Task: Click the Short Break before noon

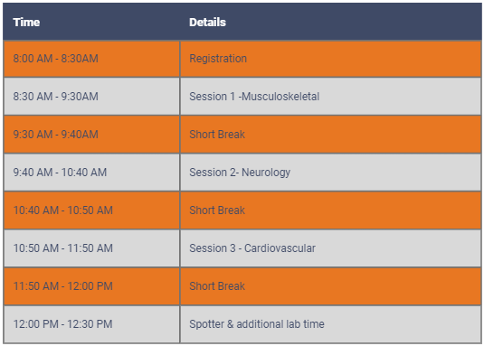Action: (x=330, y=286)
